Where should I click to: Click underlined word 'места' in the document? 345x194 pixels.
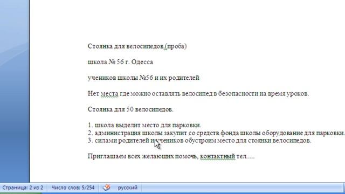pyautogui.click(x=109, y=94)
